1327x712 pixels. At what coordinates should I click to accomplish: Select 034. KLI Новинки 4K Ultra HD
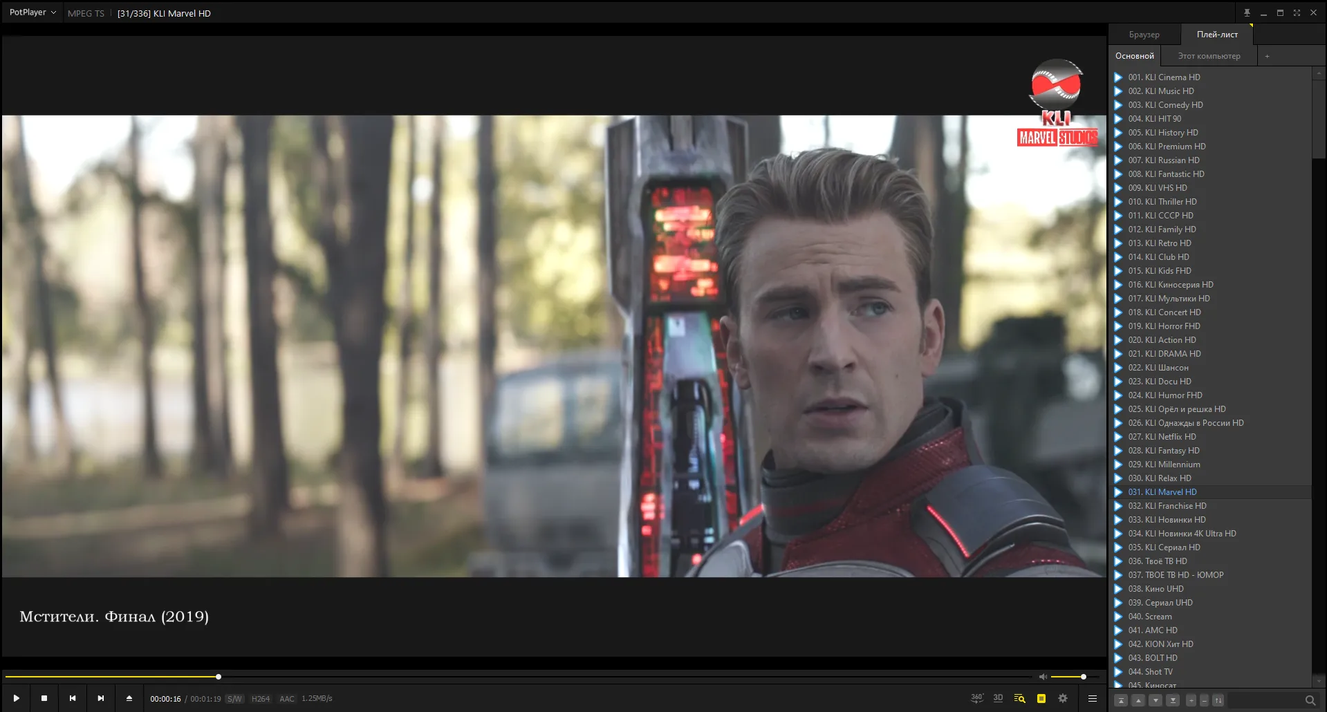click(x=1210, y=534)
